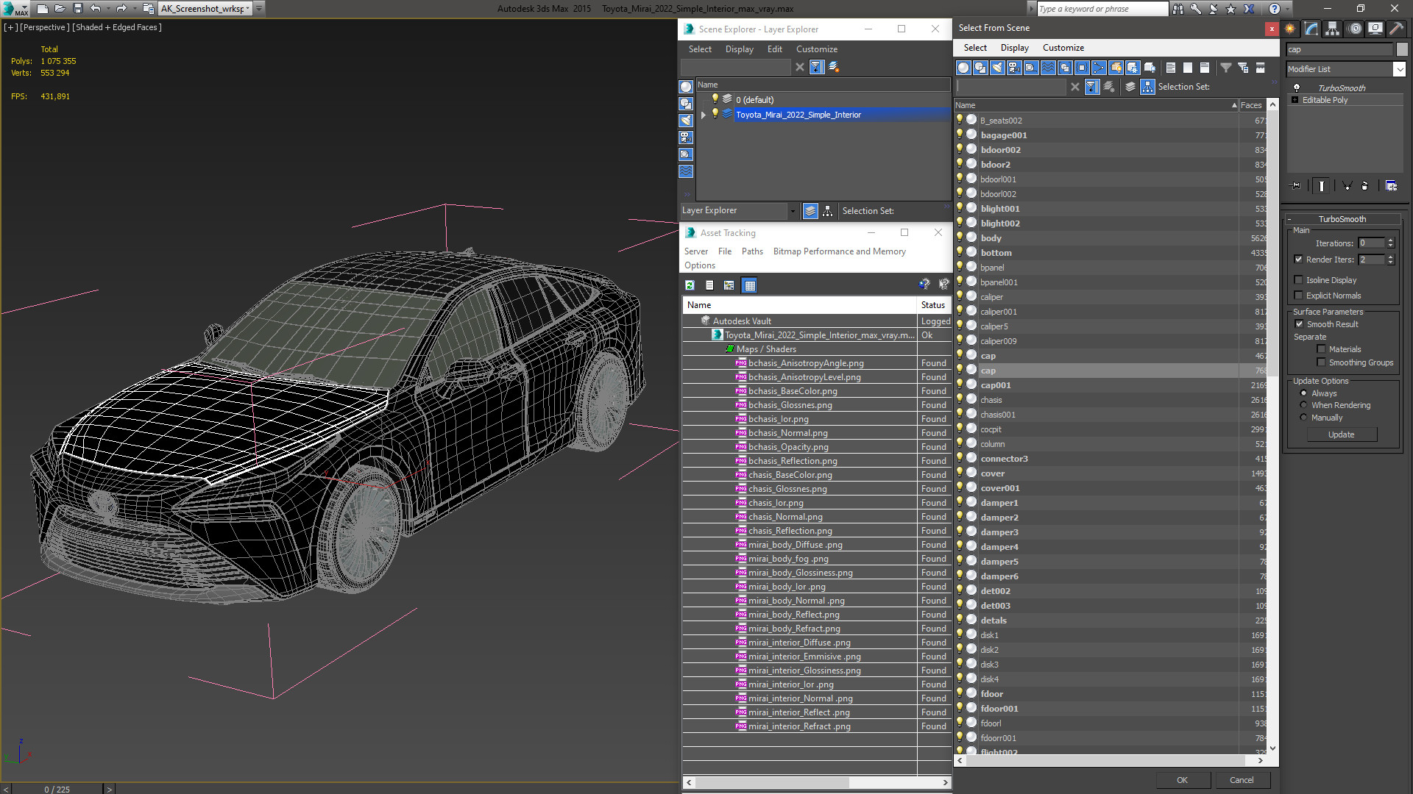This screenshot has height=794, width=1413.
Task: Select the Always update option
Action: (x=1304, y=393)
